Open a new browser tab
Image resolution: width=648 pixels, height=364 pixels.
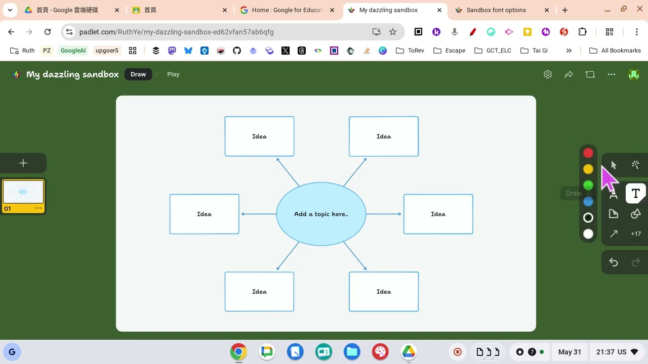(x=565, y=10)
